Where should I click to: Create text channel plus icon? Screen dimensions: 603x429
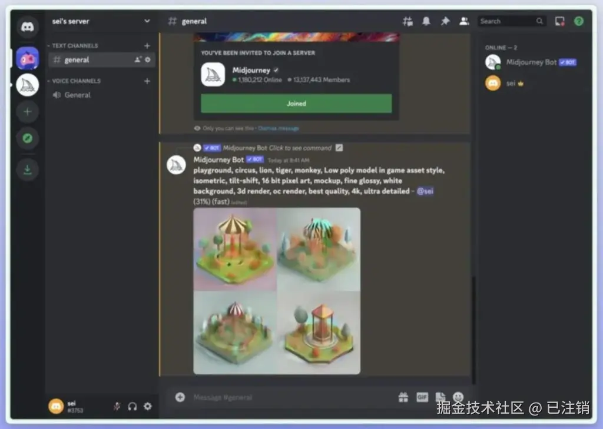[147, 46]
